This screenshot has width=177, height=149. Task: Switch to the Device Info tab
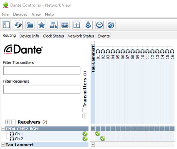pyautogui.click(x=29, y=36)
